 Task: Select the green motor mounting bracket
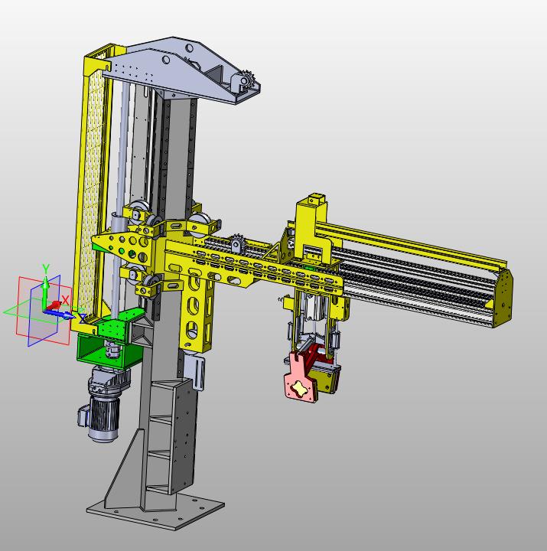pyautogui.click(x=111, y=339)
